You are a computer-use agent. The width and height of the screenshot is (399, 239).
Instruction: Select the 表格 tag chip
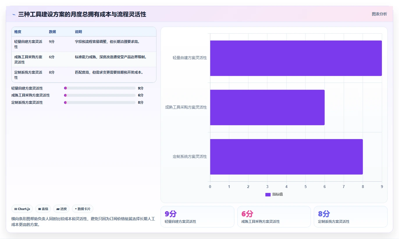(43, 209)
